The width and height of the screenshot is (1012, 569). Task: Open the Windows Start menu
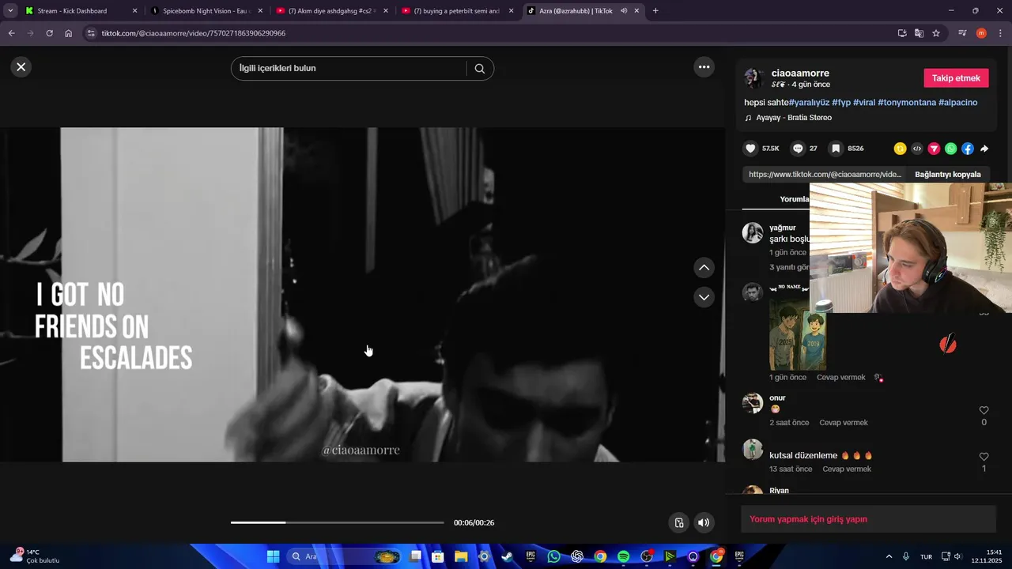[273, 556]
